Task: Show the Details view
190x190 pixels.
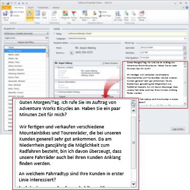Action: 37,15
